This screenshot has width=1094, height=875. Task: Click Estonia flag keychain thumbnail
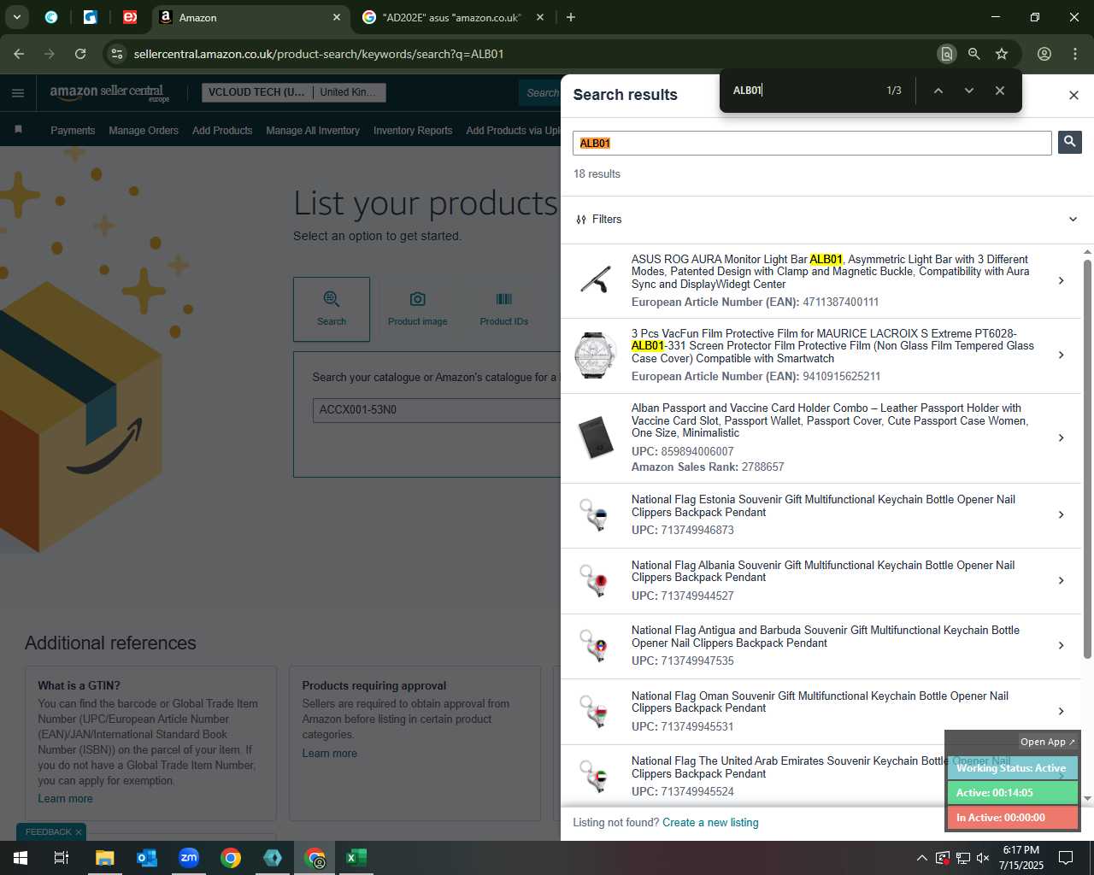click(594, 514)
